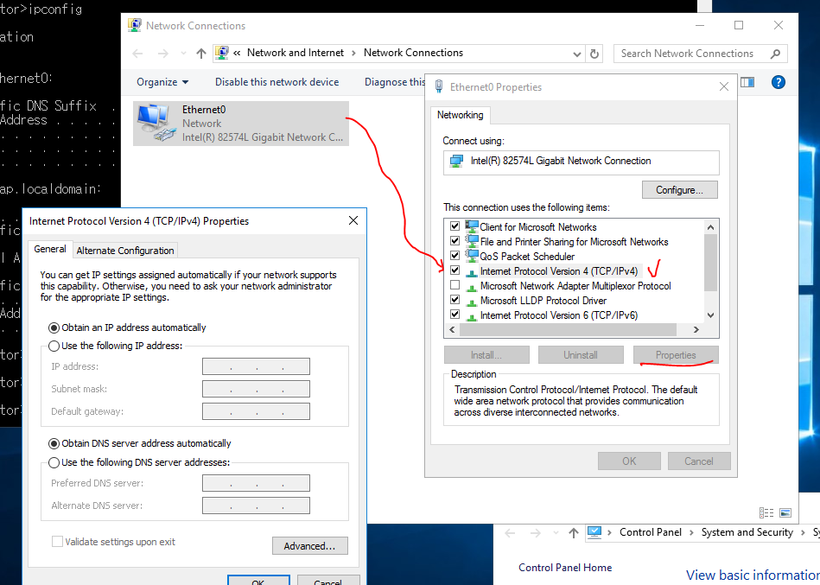Click Control Panel Home link
820x585 pixels.
point(565,567)
